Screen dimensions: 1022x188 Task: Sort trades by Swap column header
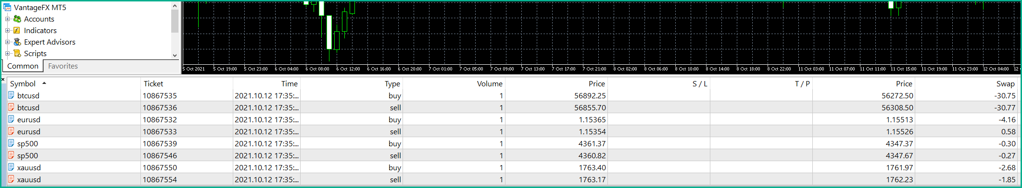click(1006, 83)
